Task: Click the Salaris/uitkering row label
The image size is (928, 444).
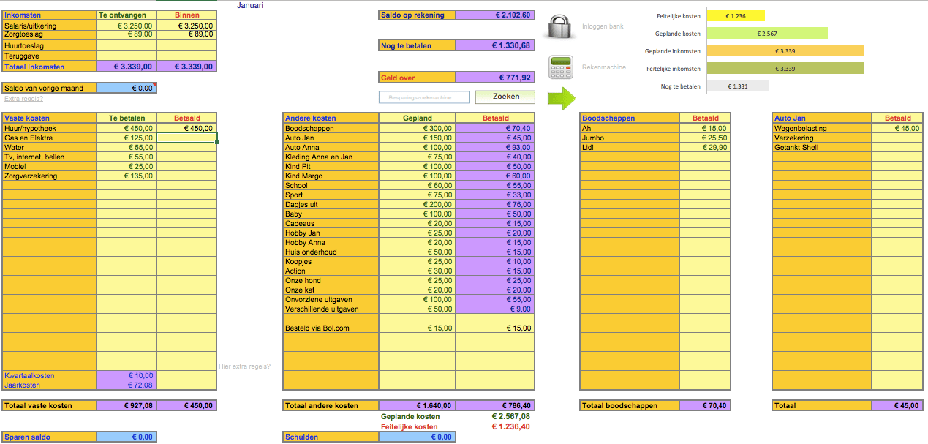Action: tap(50, 26)
